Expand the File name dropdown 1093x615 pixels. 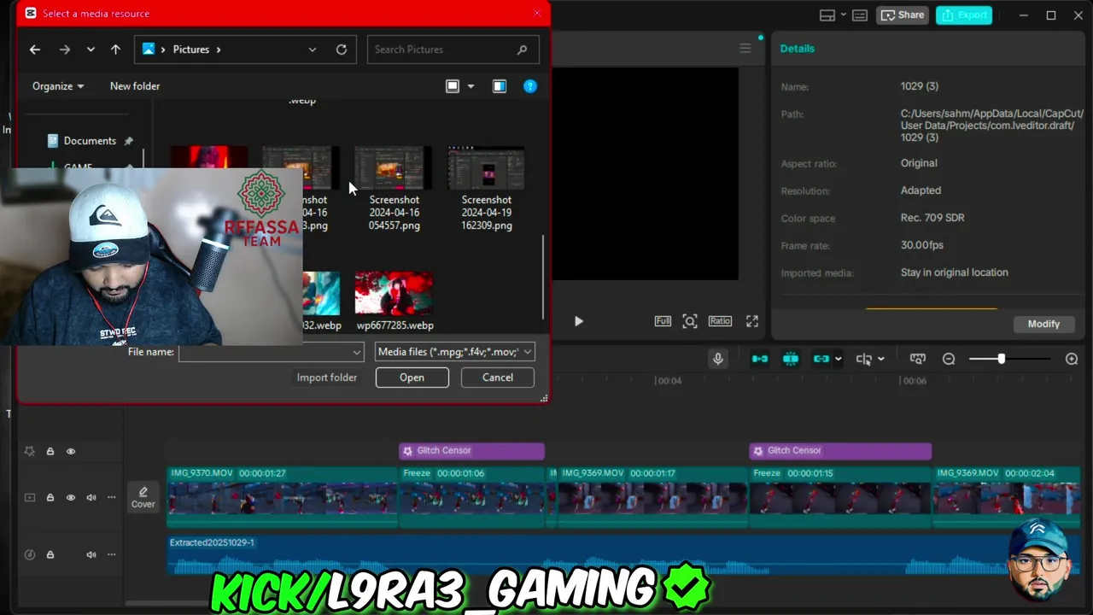tap(357, 352)
